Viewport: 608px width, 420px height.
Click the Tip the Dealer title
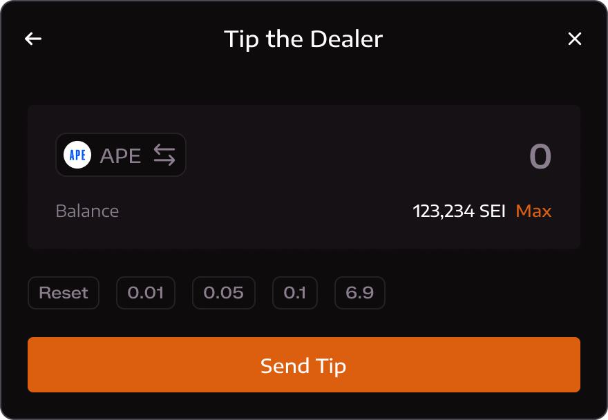coord(303,39)
